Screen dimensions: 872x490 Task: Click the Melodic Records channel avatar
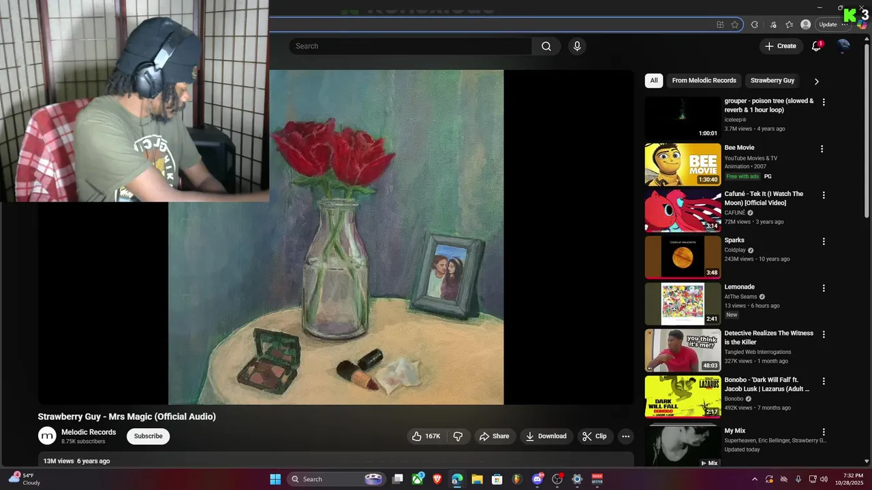tap(47, 436)
